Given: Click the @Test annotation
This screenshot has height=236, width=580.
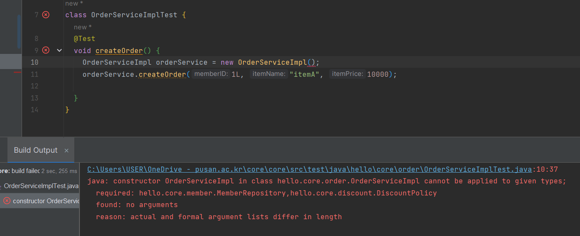Looking at the screenshot, I should pos(85,38).
